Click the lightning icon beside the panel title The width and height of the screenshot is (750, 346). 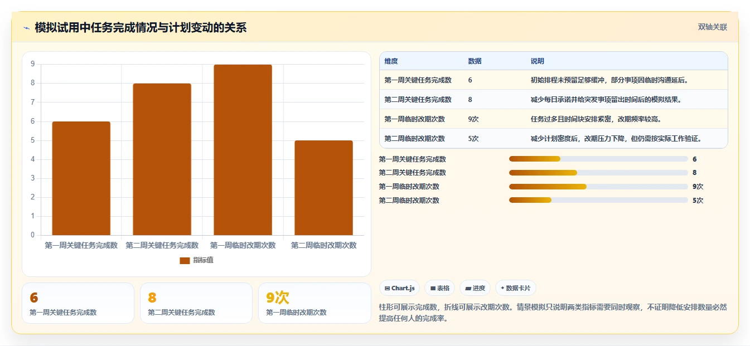[x=27, y=28]
